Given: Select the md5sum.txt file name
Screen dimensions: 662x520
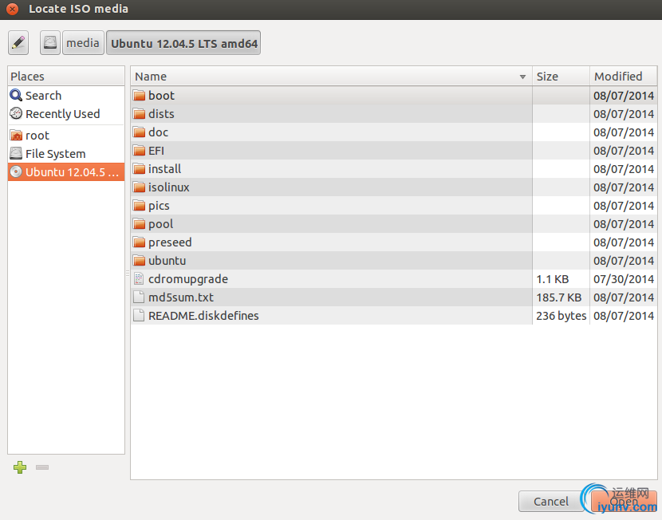Looking at the screenshot, I should click(181, 297).
